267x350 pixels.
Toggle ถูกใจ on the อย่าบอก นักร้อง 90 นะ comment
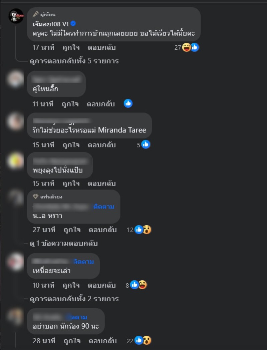72,341
